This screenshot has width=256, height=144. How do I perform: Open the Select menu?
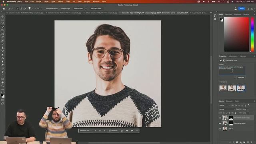[x=60, y=2]
